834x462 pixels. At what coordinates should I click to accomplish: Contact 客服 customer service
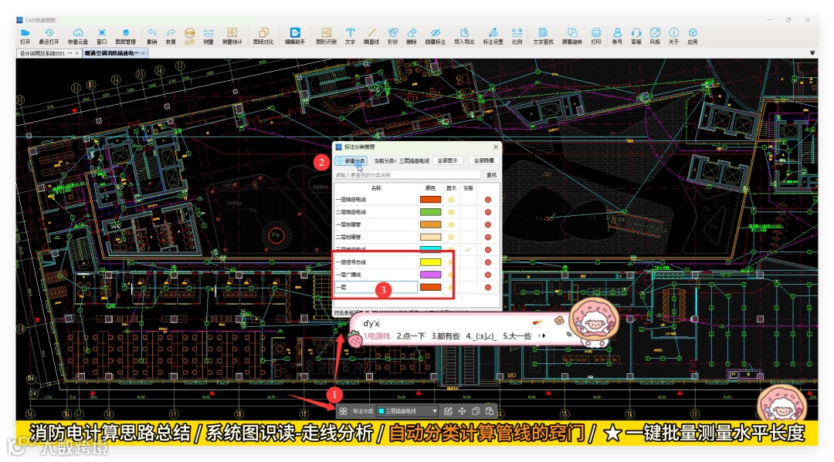[636, 36]
